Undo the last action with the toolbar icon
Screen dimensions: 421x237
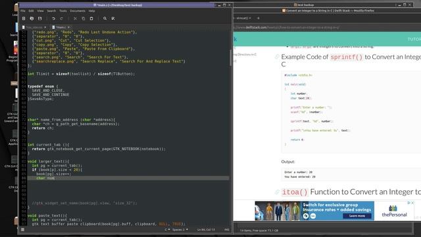click(54, 18)
